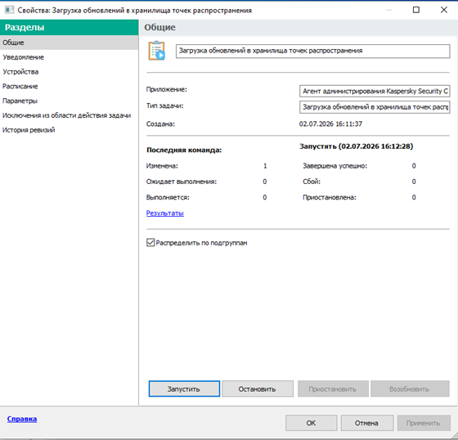The image size is (458, 440).
Task: Maximize the properties window
Action: 416,10
